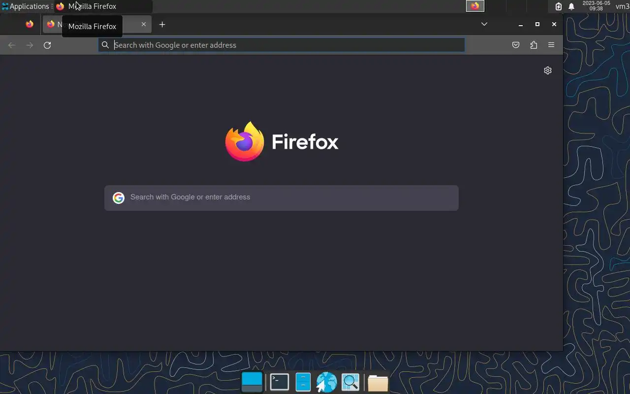
Task: Click the date and time clock
Action: [596, 6]
